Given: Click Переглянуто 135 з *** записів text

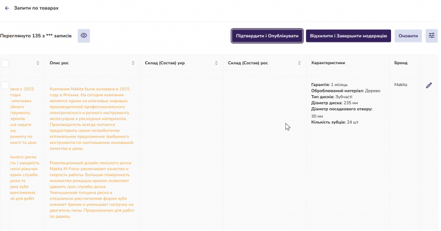Looking at the screenshot, I should coord(36,36).
